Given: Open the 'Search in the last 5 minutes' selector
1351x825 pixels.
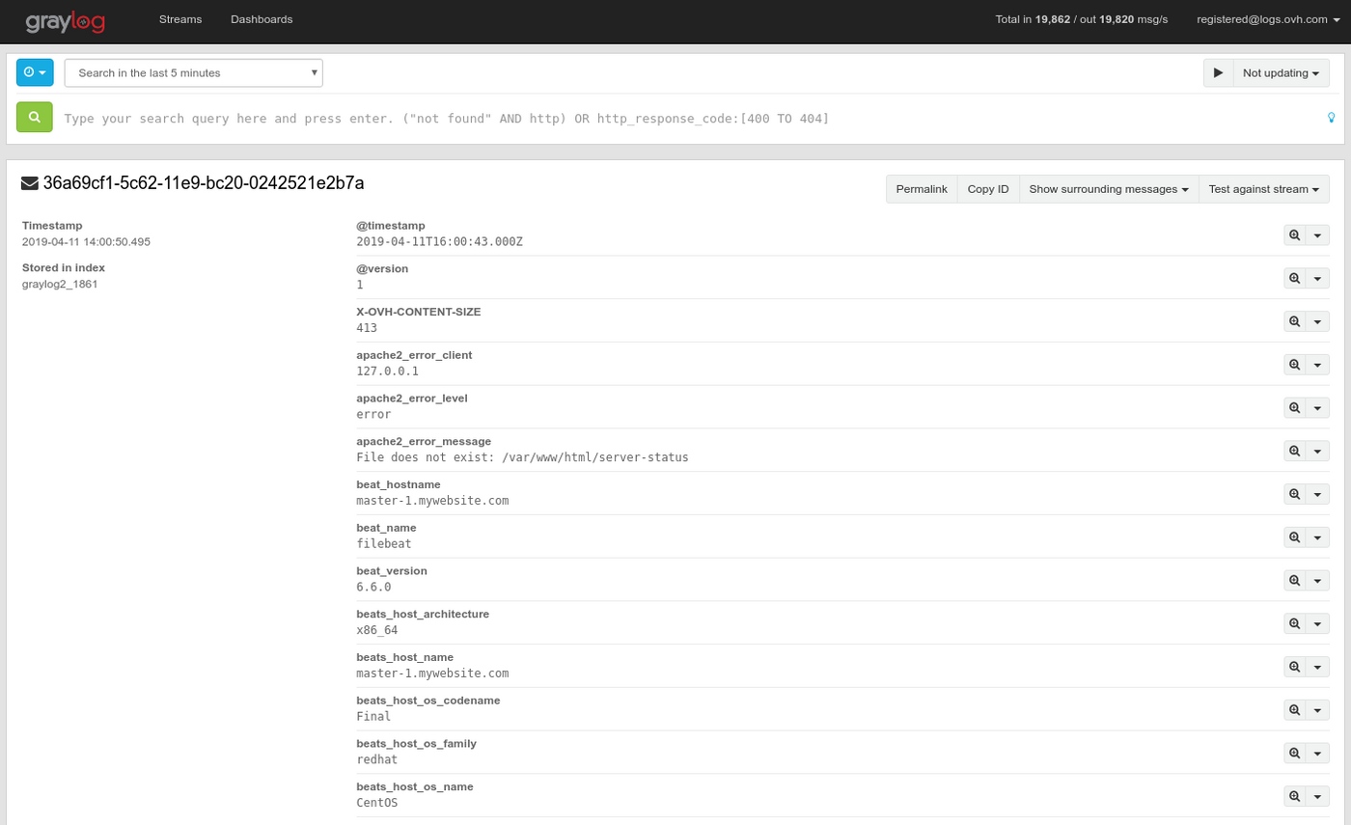Looking at the screenshot, I should point(193,71).
